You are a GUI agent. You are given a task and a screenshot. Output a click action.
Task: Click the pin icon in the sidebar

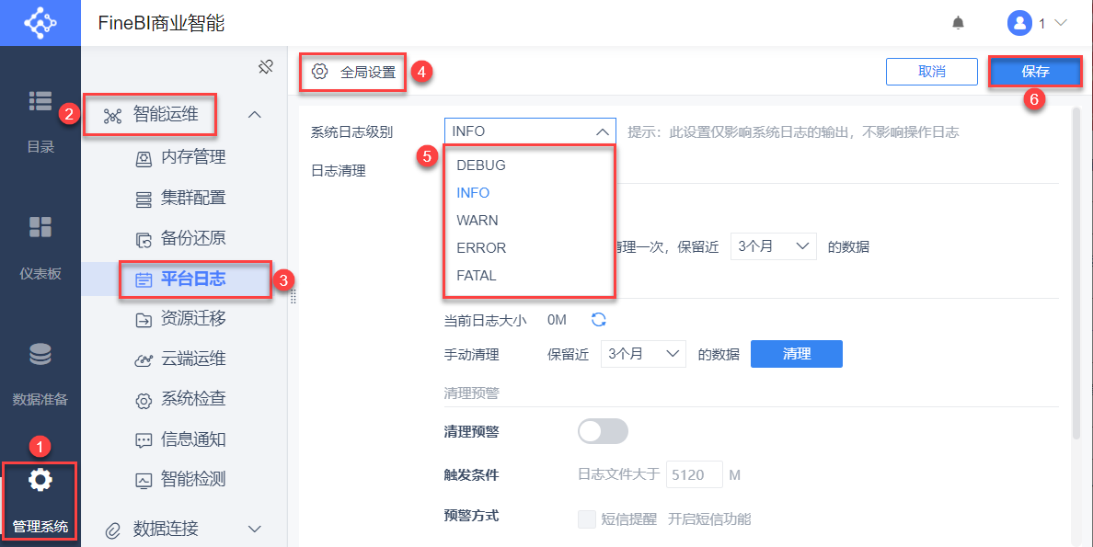tap(266, 66)
